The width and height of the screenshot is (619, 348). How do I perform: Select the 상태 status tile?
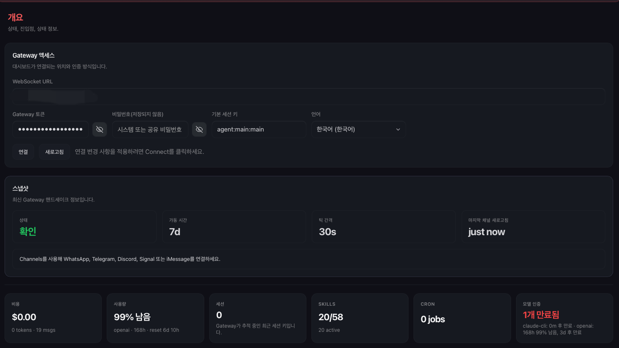pos(85,226)
